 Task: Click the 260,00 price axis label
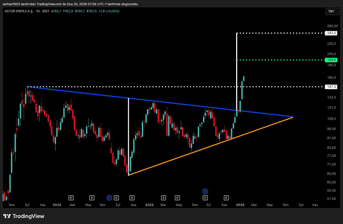[x=332, y=26]
